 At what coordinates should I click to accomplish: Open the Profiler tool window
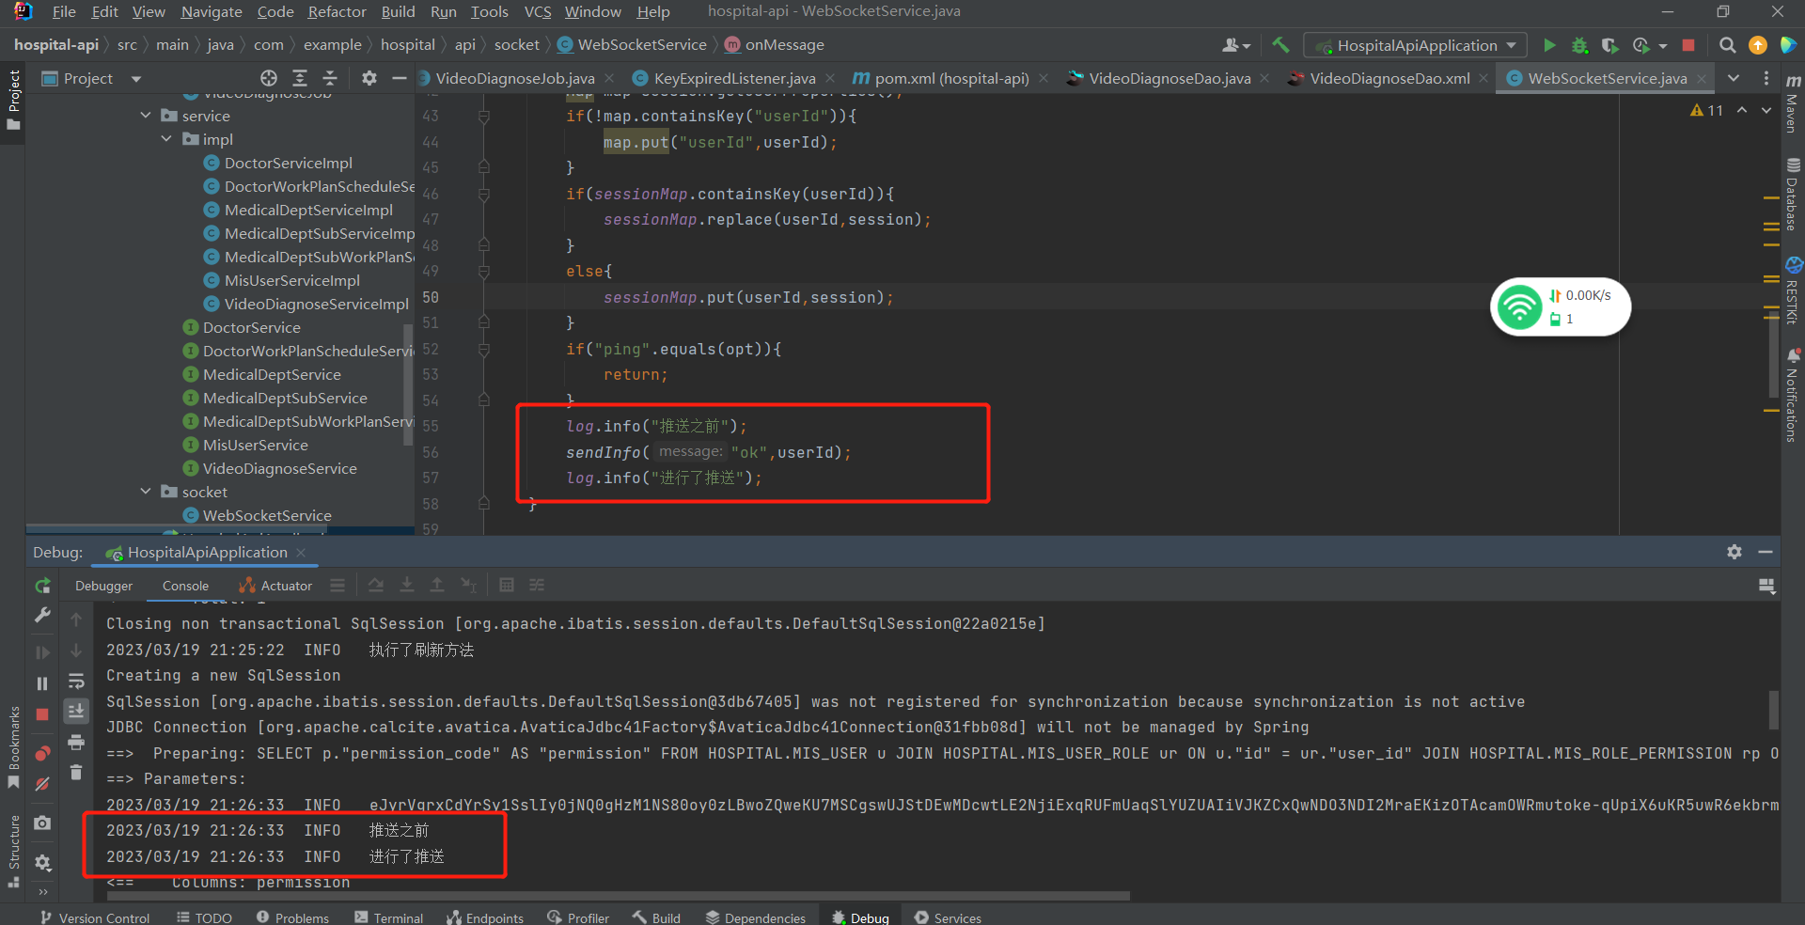[x=578, y=917]
